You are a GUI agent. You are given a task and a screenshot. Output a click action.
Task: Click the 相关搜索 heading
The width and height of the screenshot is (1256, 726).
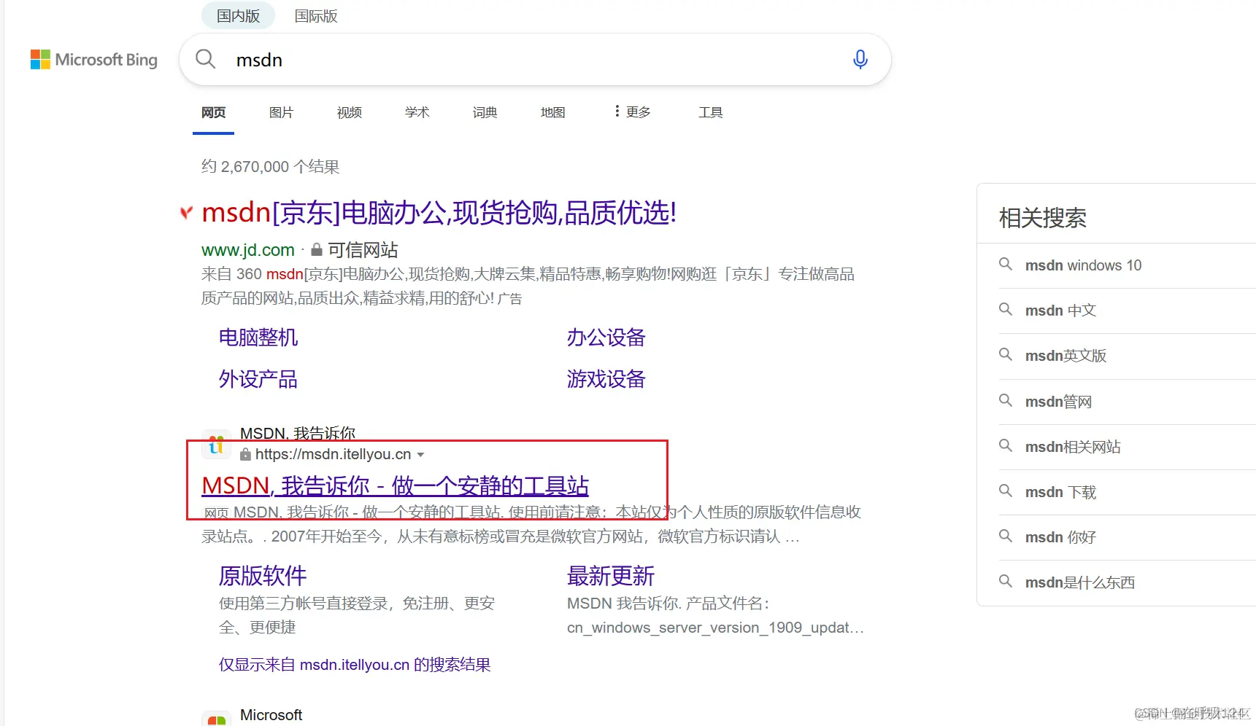(1042, 218)
